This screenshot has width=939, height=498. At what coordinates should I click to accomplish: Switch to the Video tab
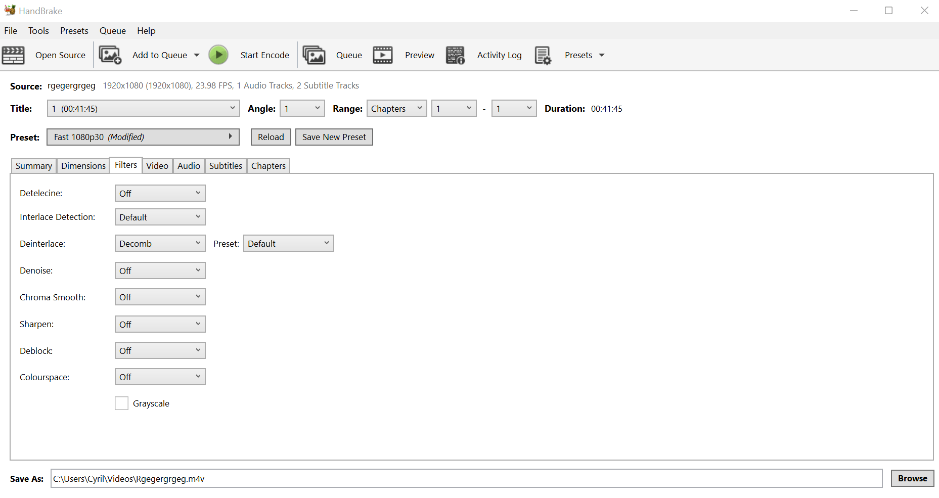point(157,166)
